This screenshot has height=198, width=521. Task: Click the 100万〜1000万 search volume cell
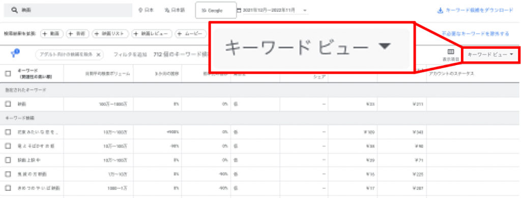[113, 104]
